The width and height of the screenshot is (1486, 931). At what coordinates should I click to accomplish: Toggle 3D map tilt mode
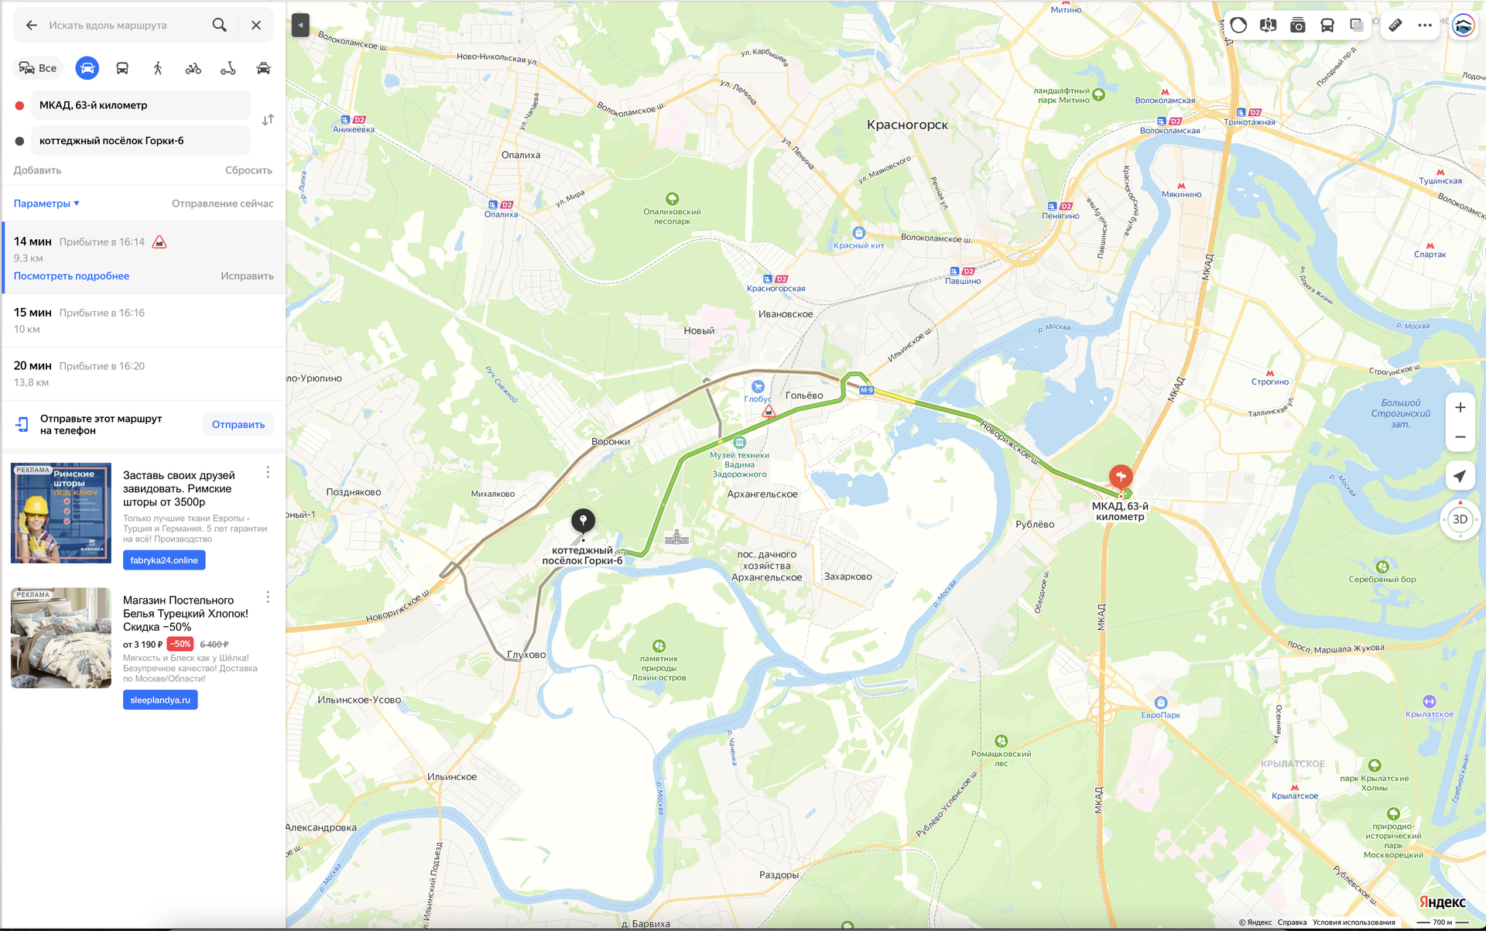pos(1460,519)
